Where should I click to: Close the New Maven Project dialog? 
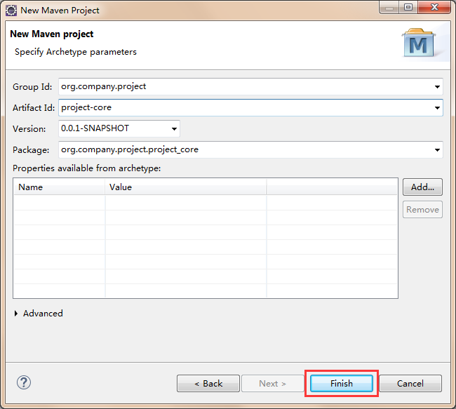434,9
